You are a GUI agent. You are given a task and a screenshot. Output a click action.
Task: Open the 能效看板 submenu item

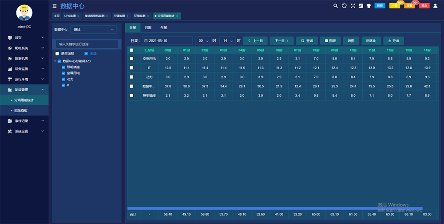click(21, 110)
